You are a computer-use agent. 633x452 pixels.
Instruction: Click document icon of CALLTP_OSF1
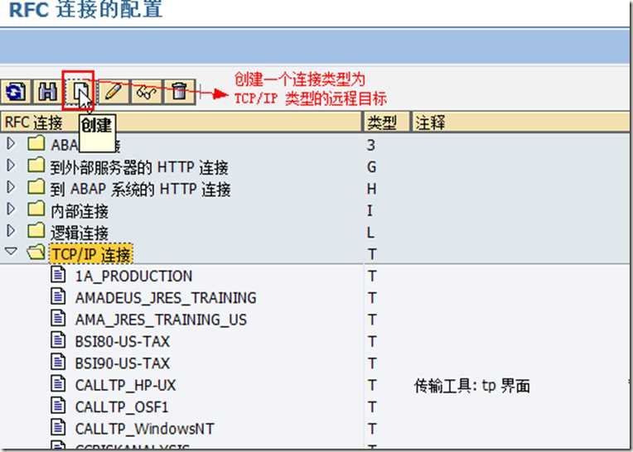[x=58, y=405]
